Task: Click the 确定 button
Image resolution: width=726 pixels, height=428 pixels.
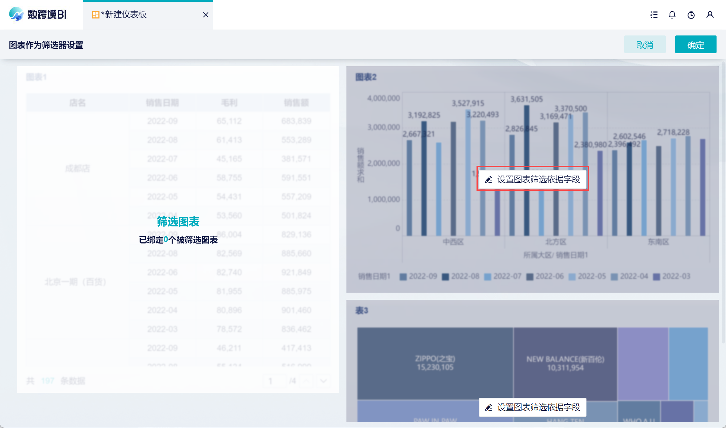Action: click(695, 45)
